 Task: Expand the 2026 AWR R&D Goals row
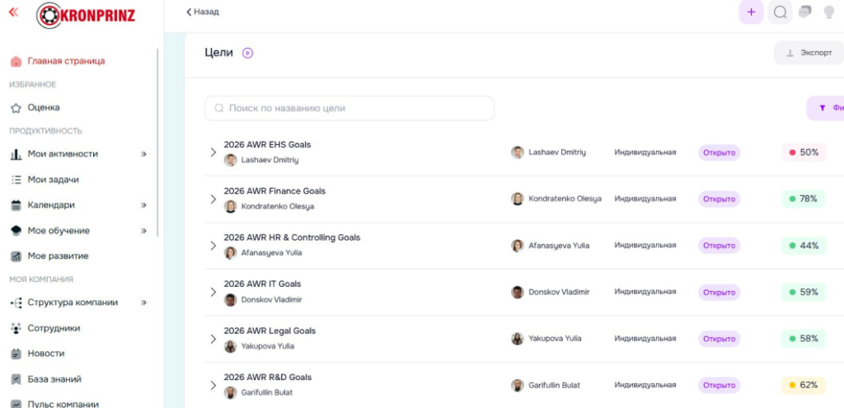coord(213,386)
